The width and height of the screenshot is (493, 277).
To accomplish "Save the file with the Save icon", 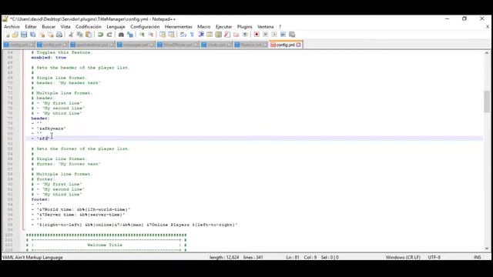I will click(24, 35).
